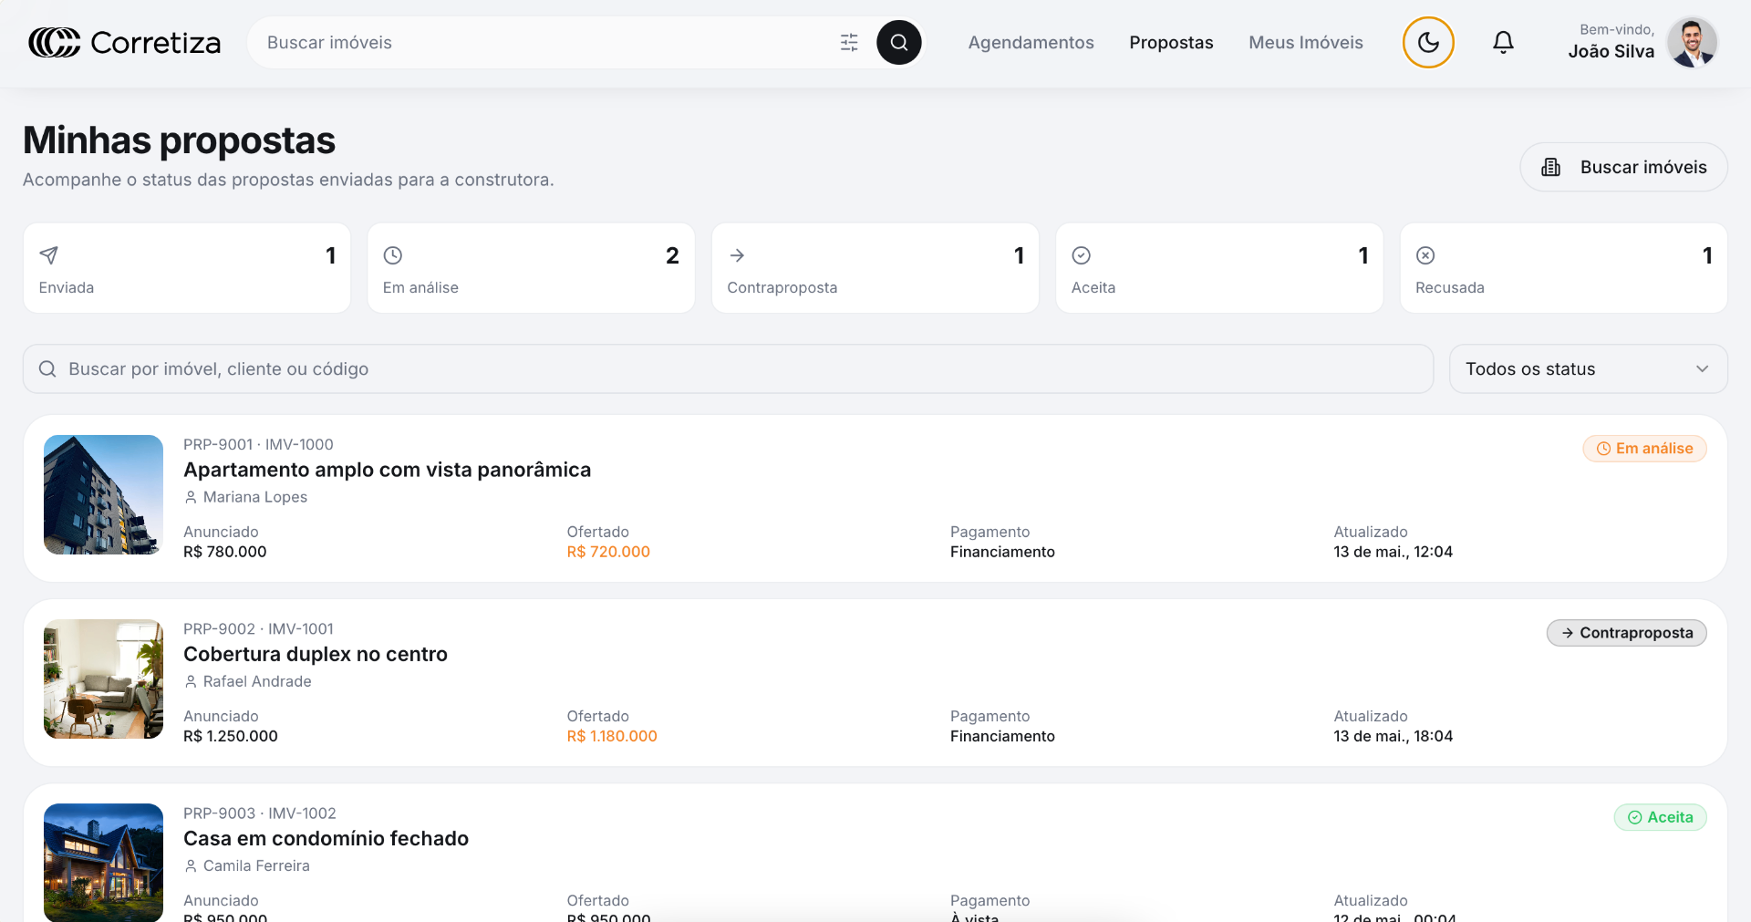Image resolution: width=1751 pixels, height=922 pixels.
Task: Click arrow icon on Contraproposta card
Action: tap(737, 255)
